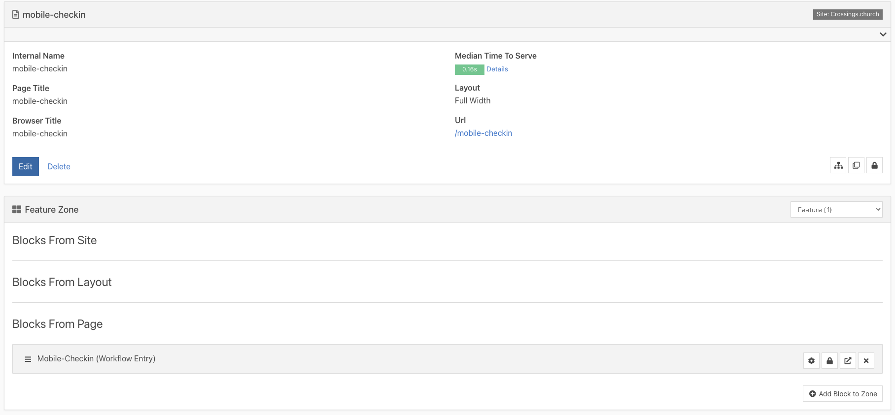This screenshot has width=895, height=415.
Task: Select Mobile-Checkin (Workflow Entry) block row
Action: click(x=447, y=359)
